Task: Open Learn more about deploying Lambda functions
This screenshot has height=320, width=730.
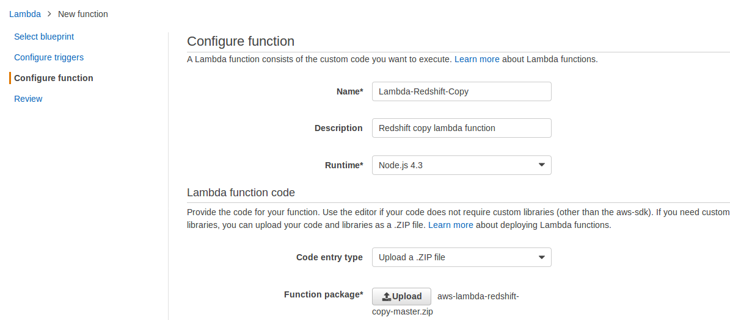Action: click(451, 225)
